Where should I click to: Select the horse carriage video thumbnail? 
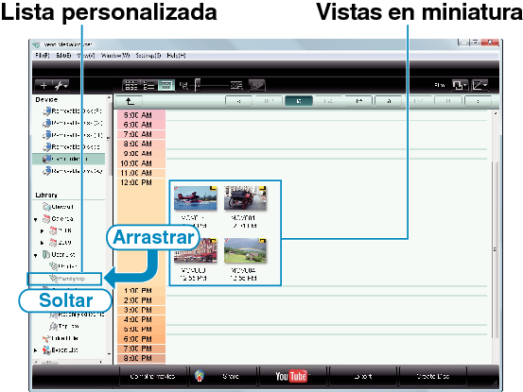click(x=245, y=198)
